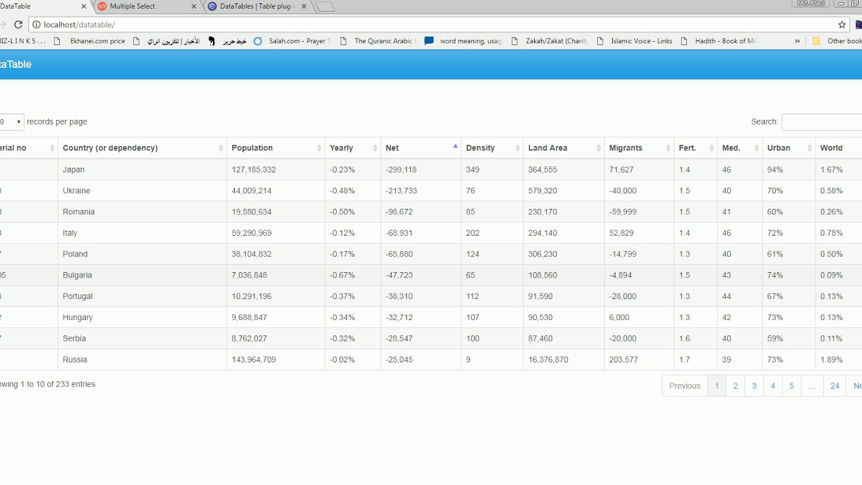862x485 pixels.
Task: Sort table by Migrants column
Action: [639, 148]
